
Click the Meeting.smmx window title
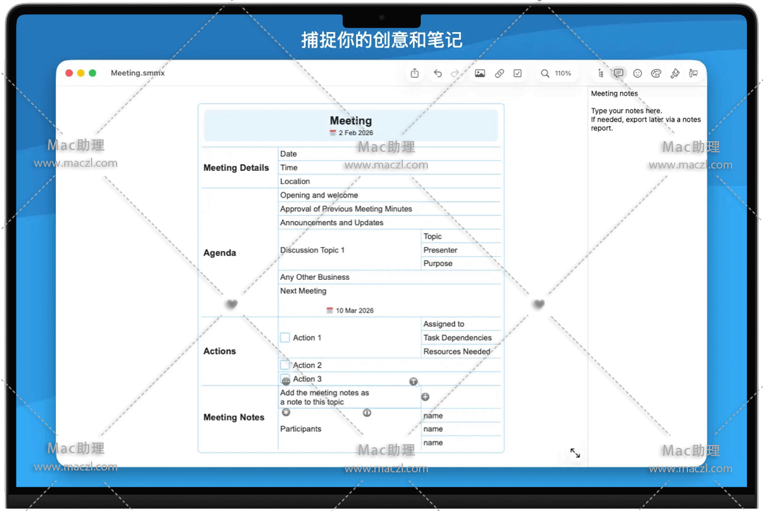137,73
